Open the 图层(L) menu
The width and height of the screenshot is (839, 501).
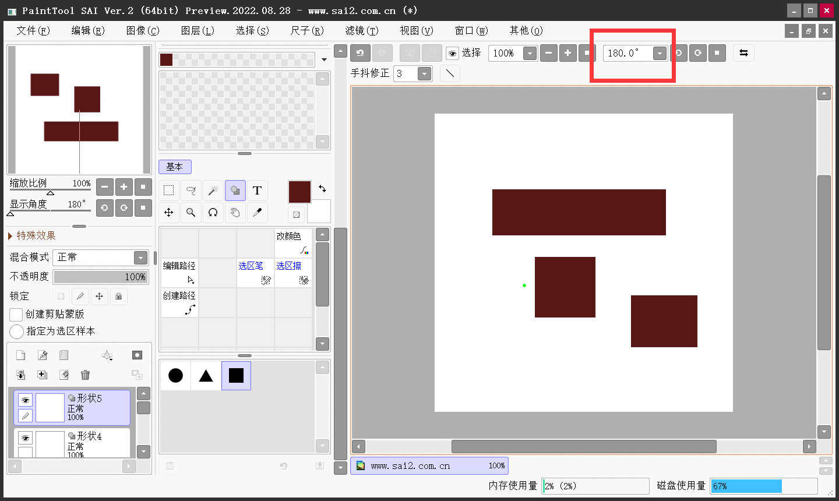(198, 30)
